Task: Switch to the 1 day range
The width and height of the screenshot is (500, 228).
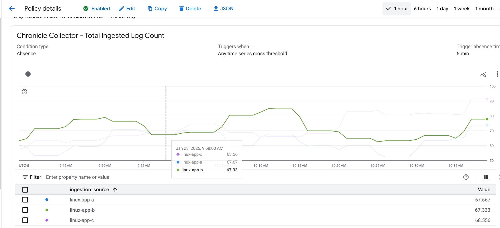Action: tap(442, 9)
